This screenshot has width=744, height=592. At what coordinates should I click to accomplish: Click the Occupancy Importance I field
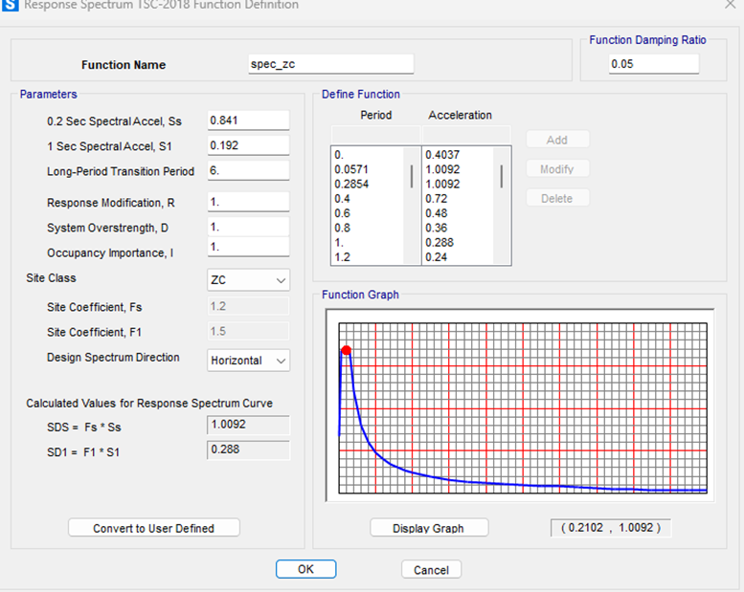[x=248, y=247]
